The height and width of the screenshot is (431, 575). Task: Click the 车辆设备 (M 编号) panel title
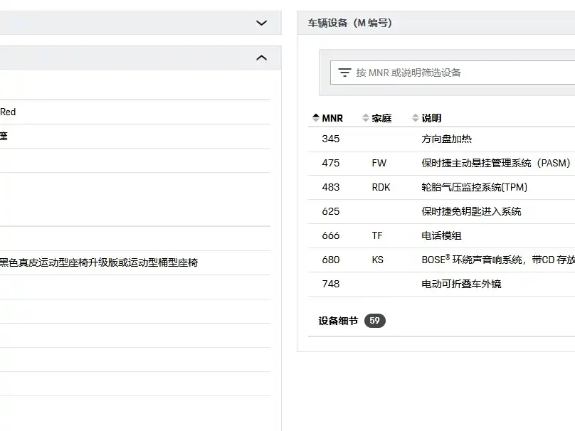point(350,23)
